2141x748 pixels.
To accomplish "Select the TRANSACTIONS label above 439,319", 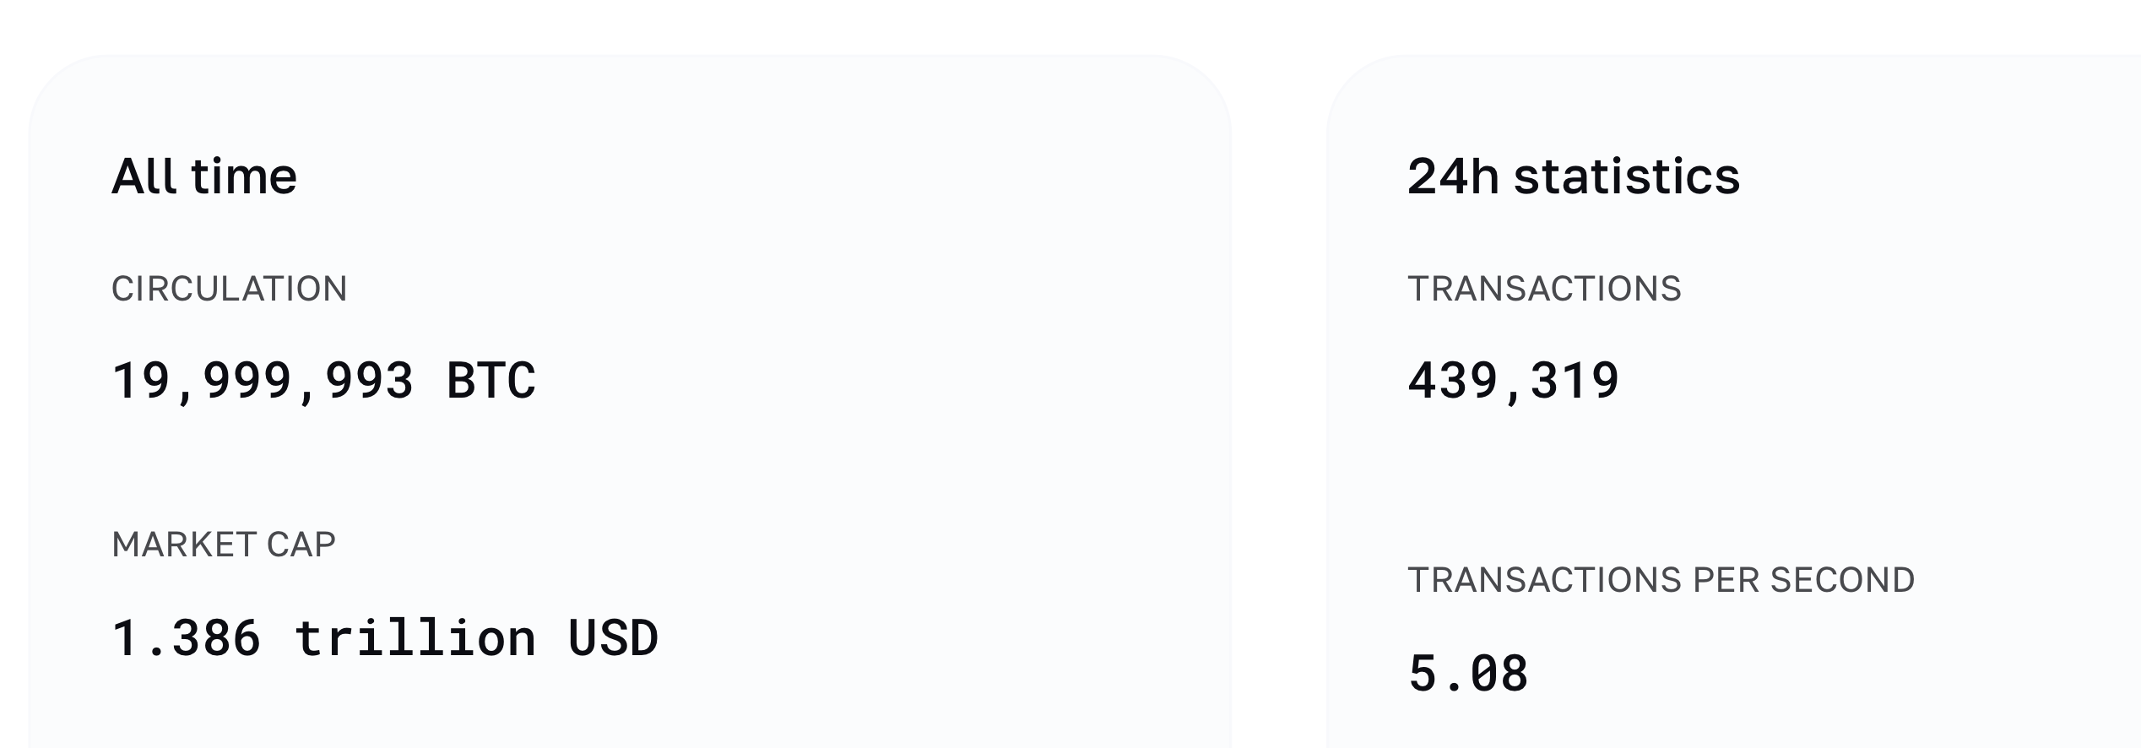I will pos(1544,289).
